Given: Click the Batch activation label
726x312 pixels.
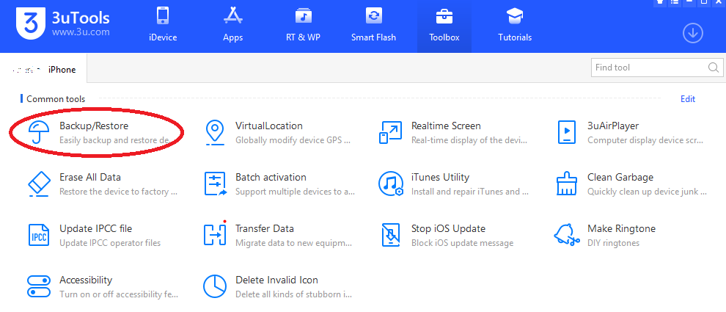Looking at the screenshot, I should 271,177.
